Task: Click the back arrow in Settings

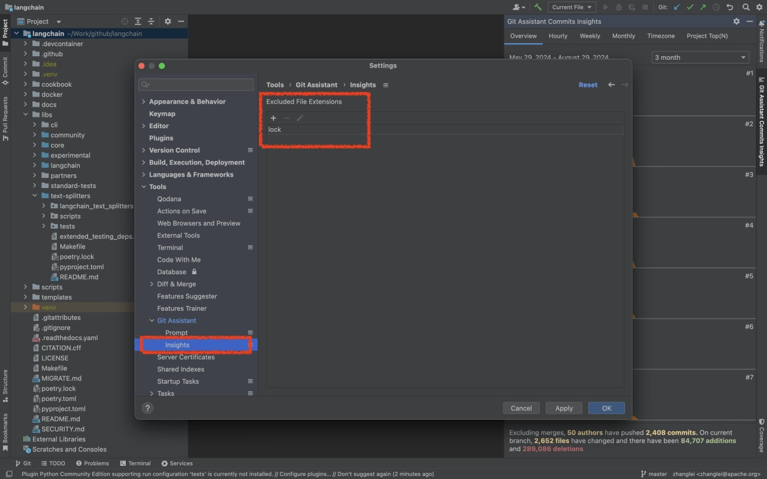Action: (x=611, y=85)
